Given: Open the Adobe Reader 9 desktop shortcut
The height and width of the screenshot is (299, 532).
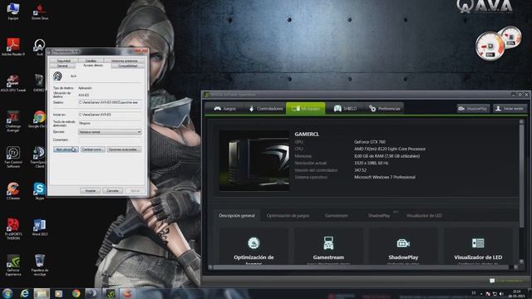Looking at the screenshot, I should [13, 47].
